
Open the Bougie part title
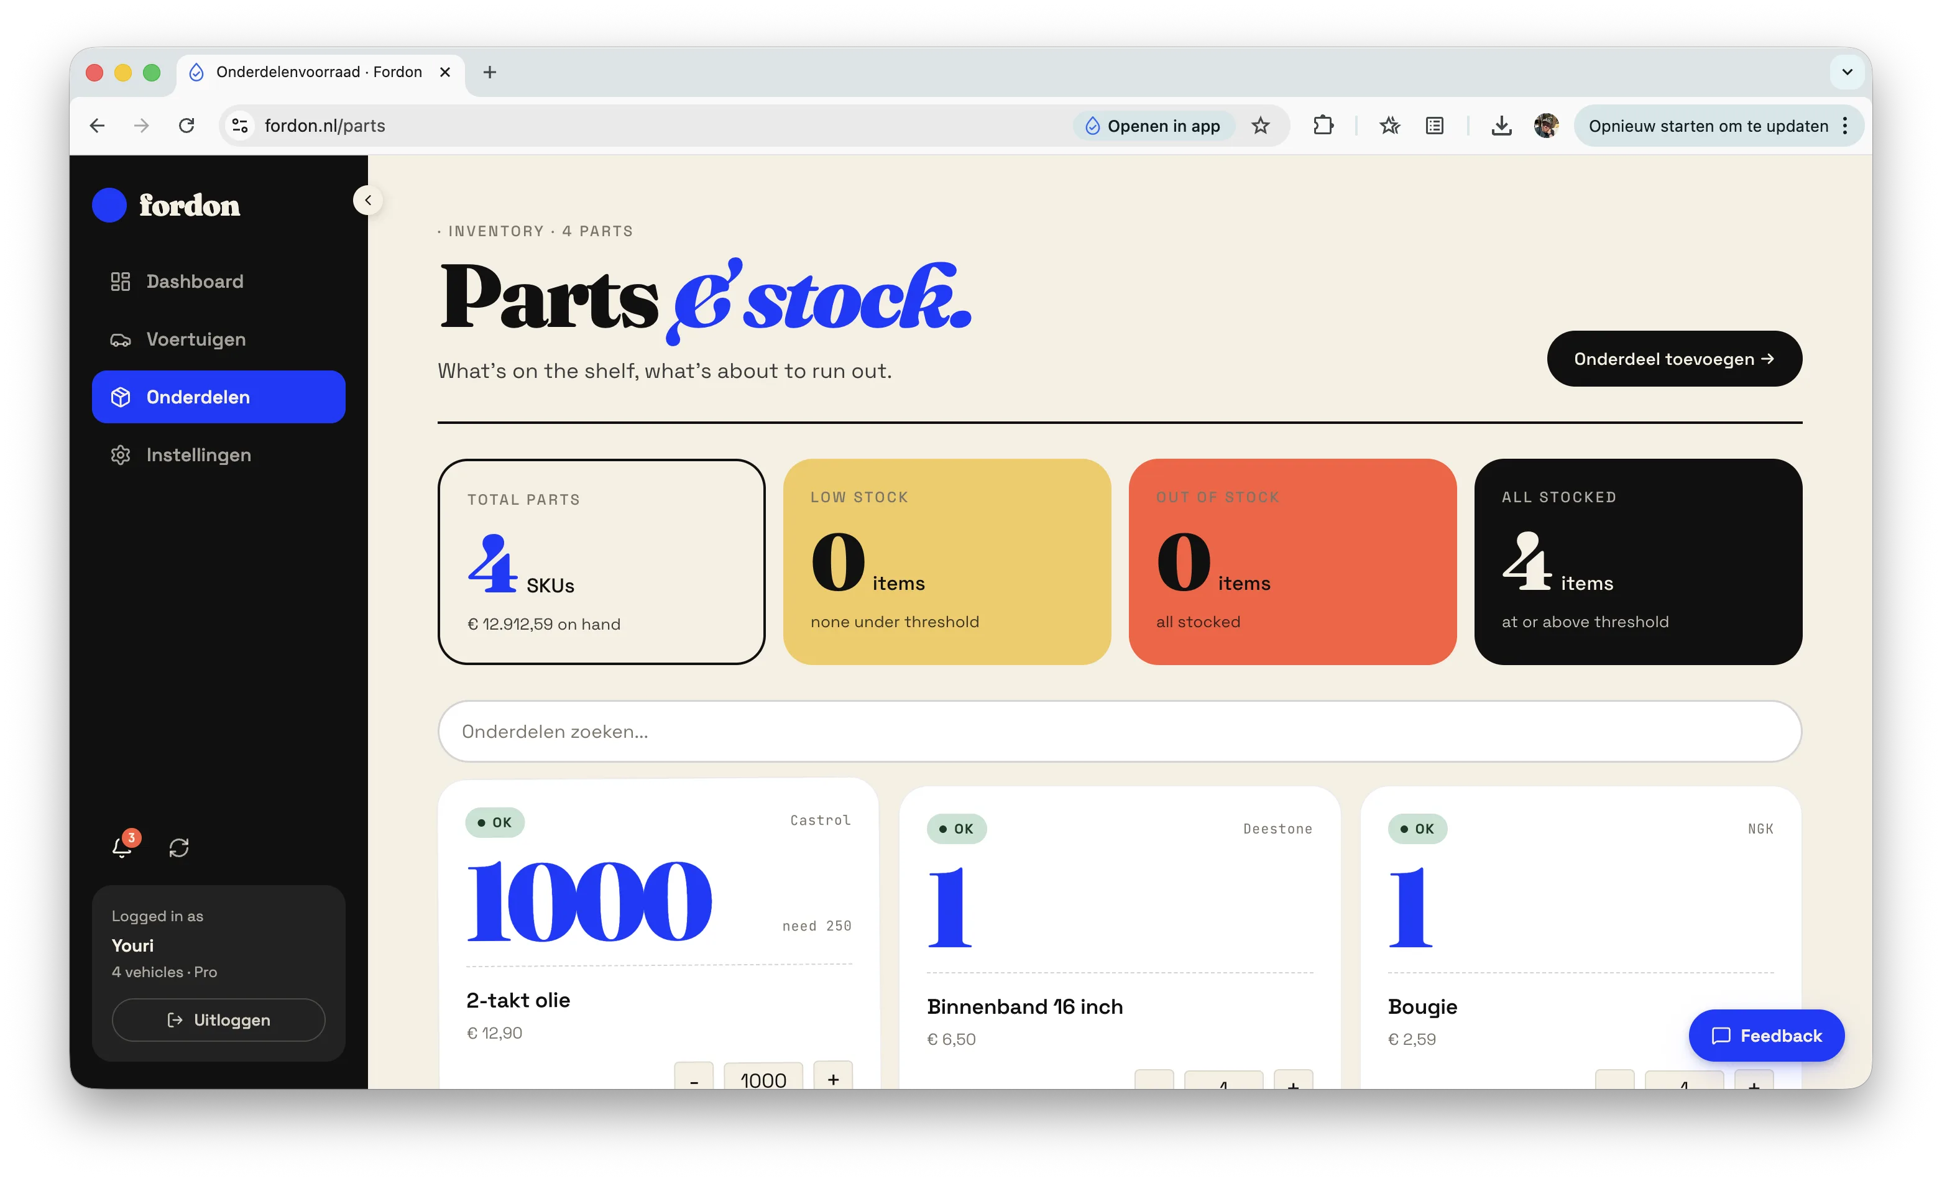1422,1006
